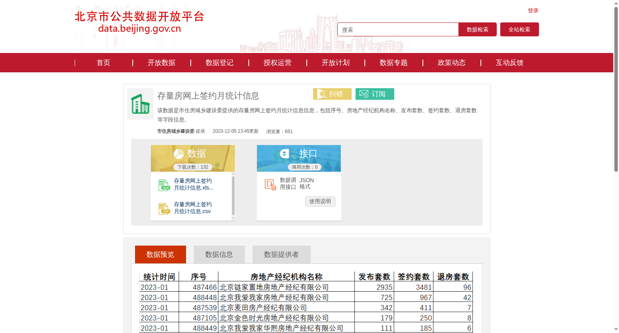Click scroll-down arrow of file list
Image resolution: width=619 pixels, height=333 pixels.
[233, 219]
